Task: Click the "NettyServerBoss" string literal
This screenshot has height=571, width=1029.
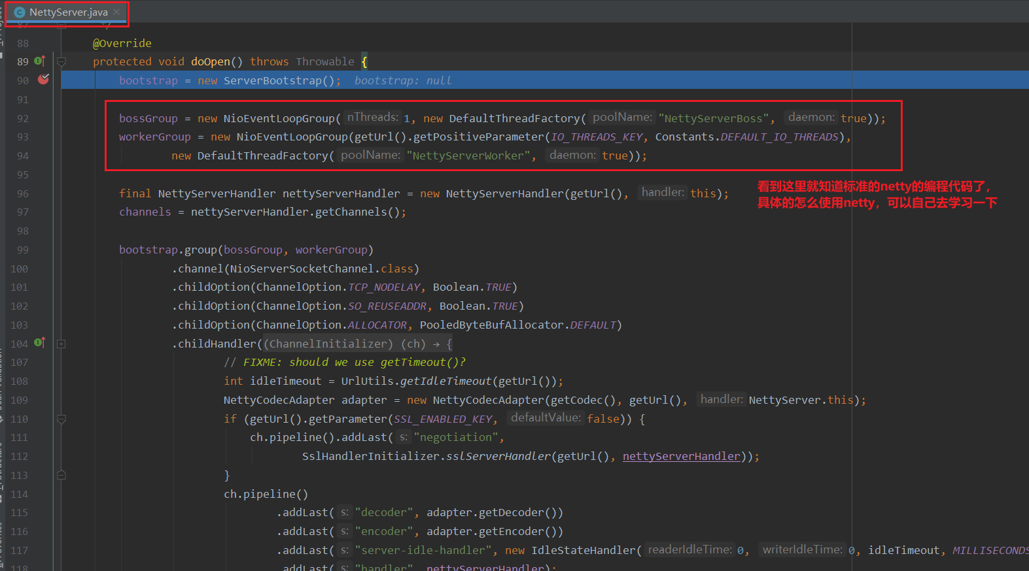Action: 713,118
